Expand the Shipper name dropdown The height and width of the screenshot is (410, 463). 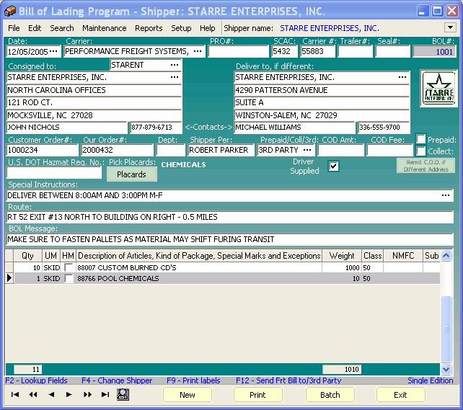pyautogui.click(x=450, y=27)
